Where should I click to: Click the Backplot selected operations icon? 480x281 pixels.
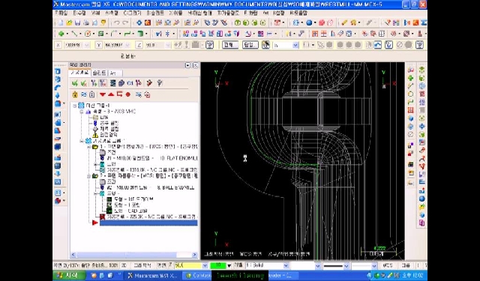[113, 83]
